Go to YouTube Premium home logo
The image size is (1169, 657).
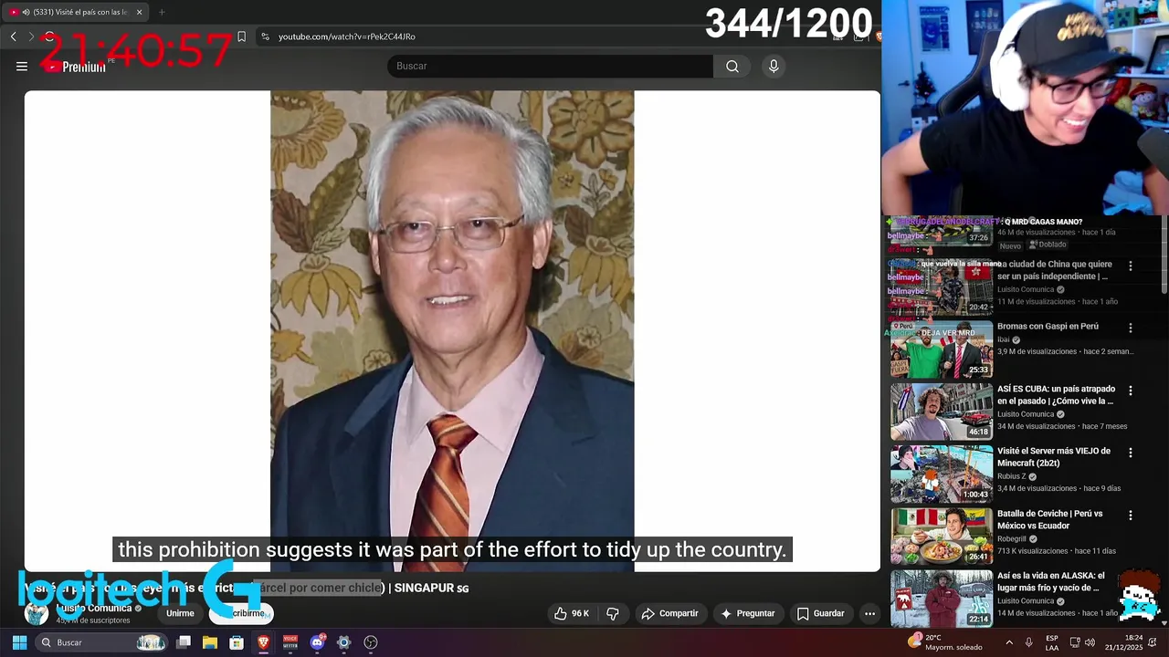[77, 67]
